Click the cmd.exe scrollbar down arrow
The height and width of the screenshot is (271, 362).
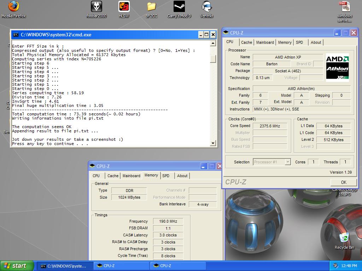213,143
